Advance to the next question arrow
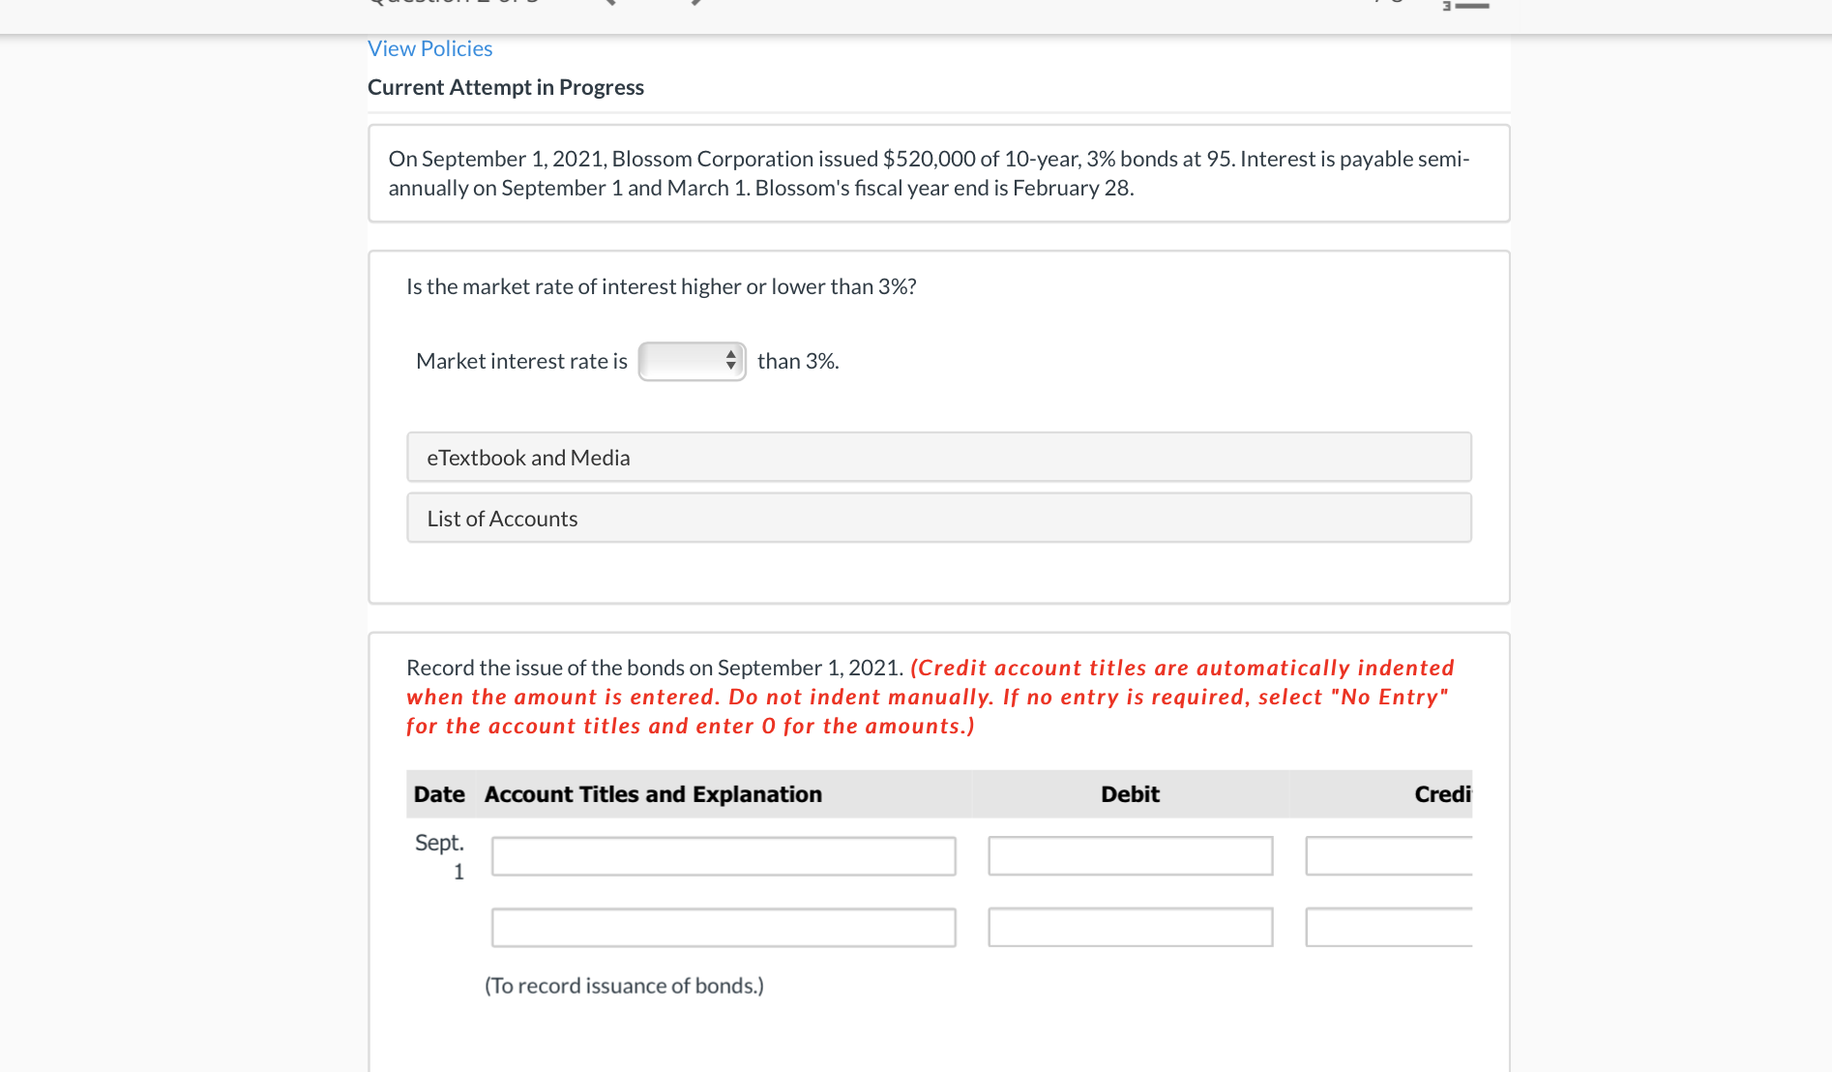 click(695, 4)
